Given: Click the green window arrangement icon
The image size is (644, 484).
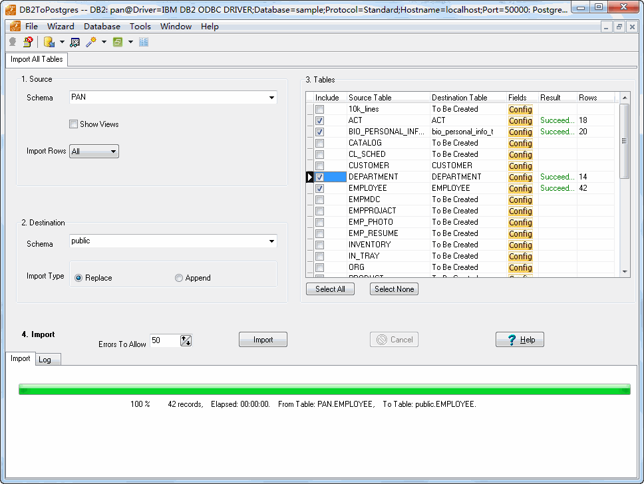Looking at the screenshot, I should click(118, 42).
